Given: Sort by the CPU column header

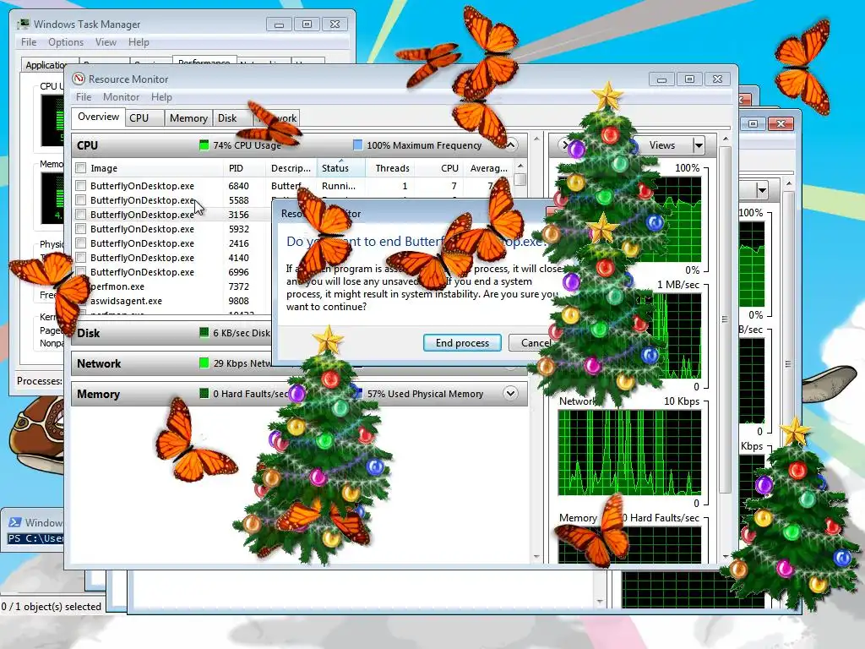Looking at the screenshot, I should (438, 168).
